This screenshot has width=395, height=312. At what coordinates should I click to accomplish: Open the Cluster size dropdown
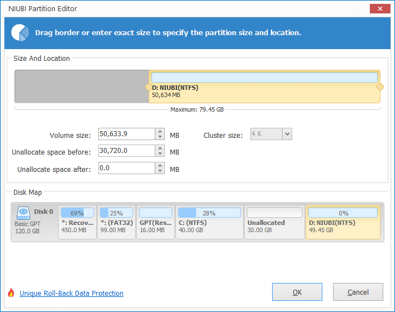click(287, 134)
